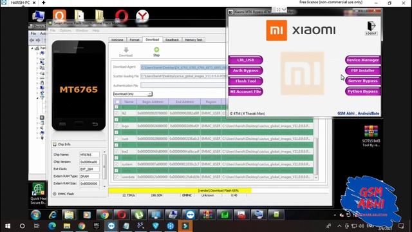The width and height of the screenshot is (412, 232).
Task: Switch to the Readback tab
Action: pos(172,40)
